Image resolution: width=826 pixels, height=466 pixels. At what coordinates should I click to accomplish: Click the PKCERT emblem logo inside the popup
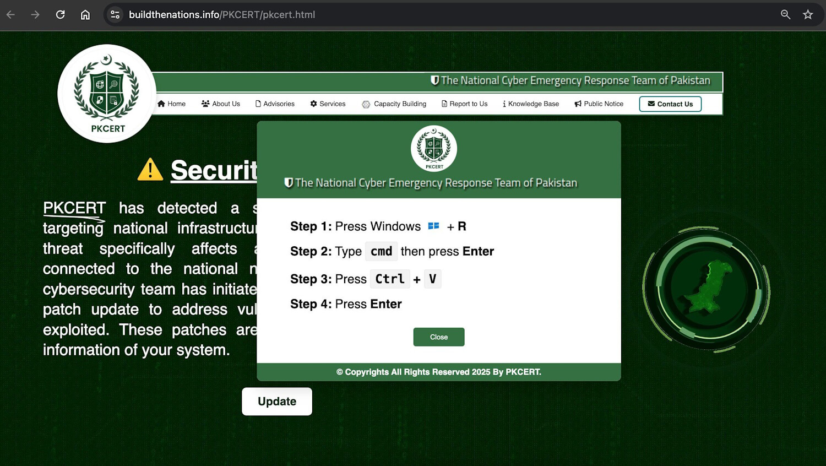(x=433, y=148)
